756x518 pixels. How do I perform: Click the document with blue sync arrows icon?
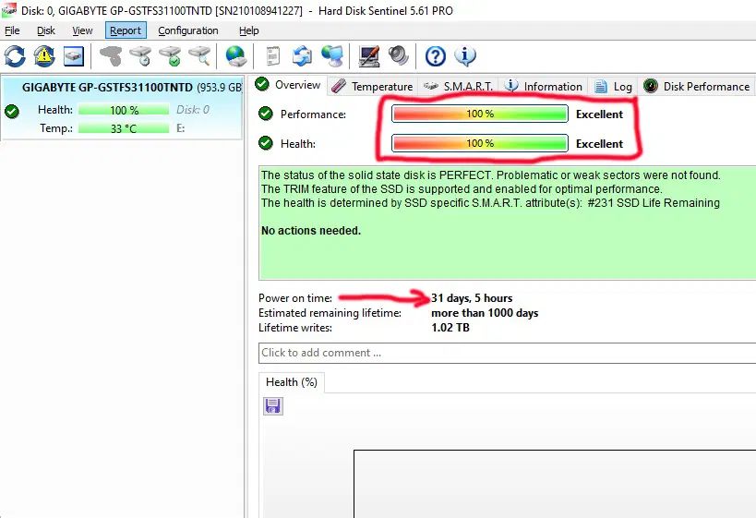(x=302, y=56)
